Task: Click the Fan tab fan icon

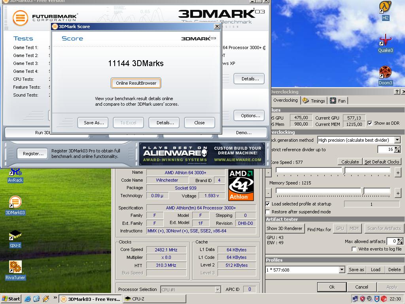Action: click(333, 101)
